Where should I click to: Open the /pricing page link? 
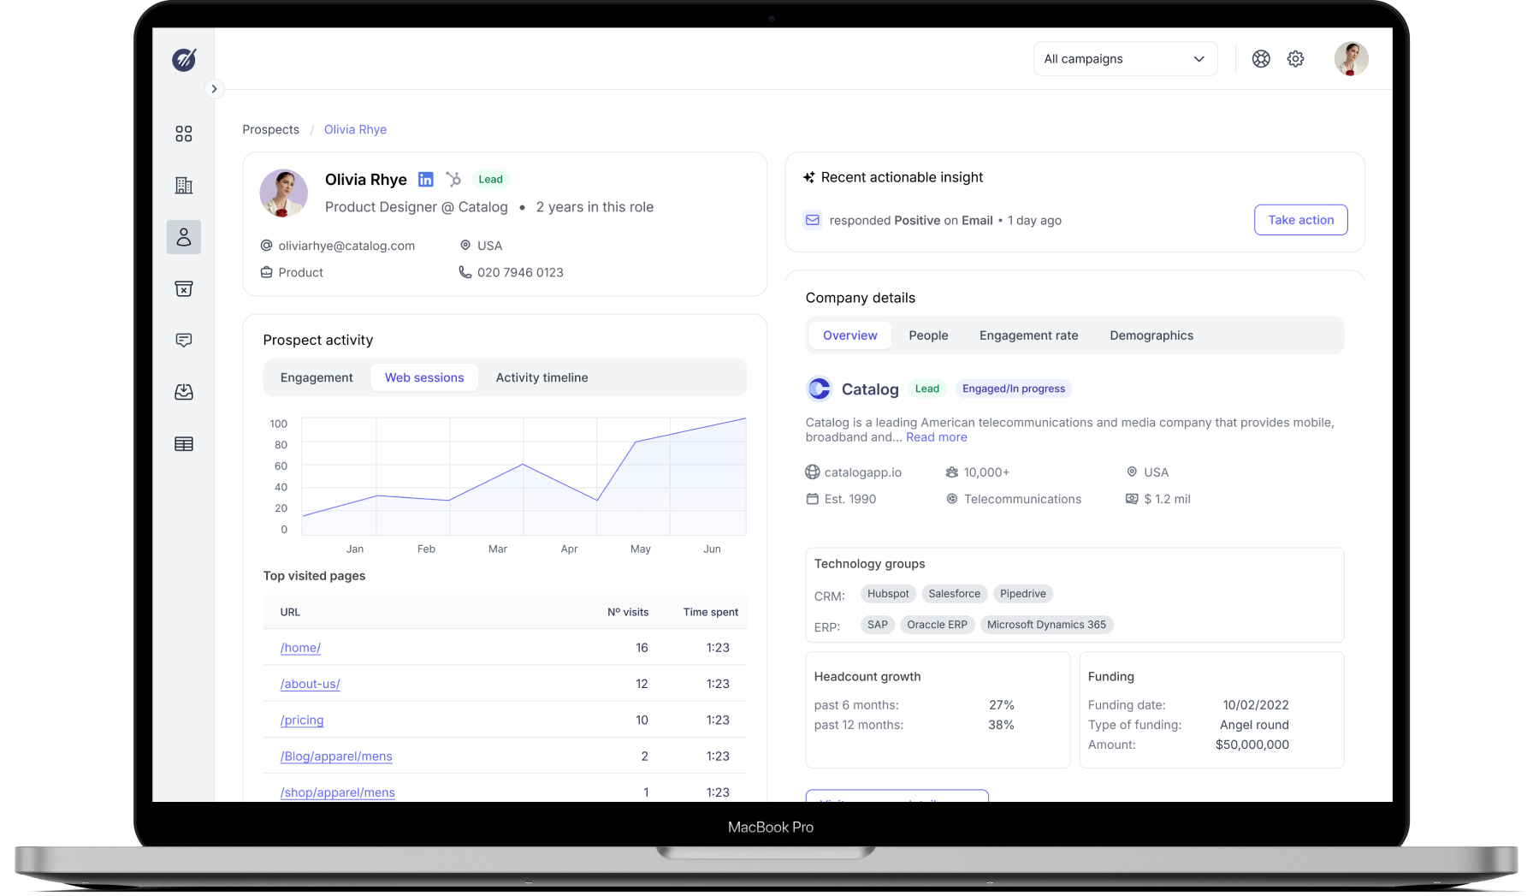302,721
